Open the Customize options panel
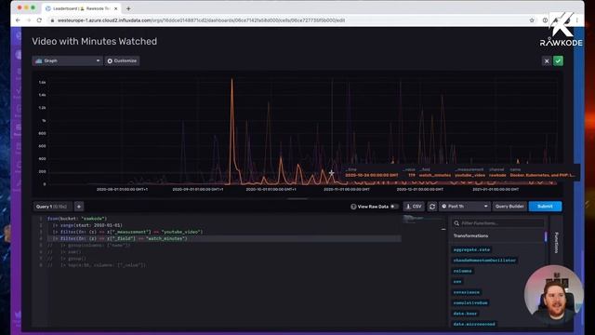This screenshot has width=595, height=335. (122, 60)
